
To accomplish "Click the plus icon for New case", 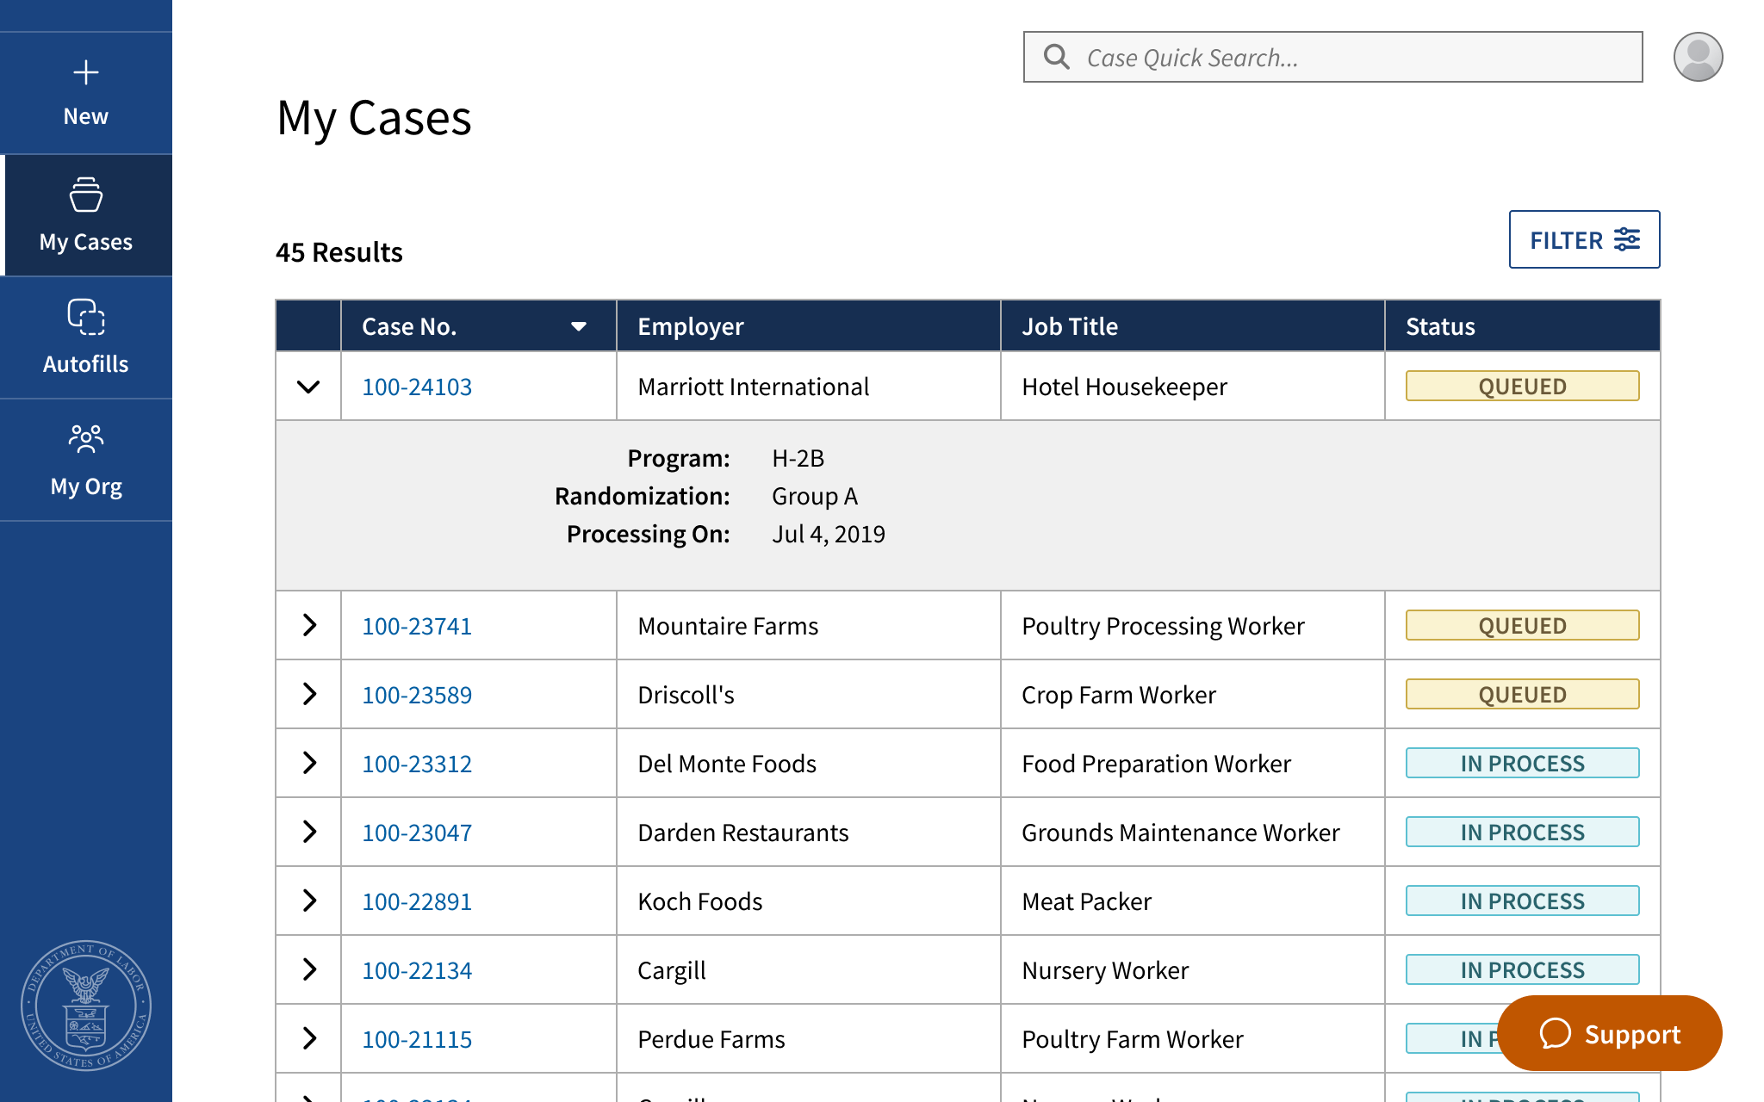I will (x=86, y=72).
